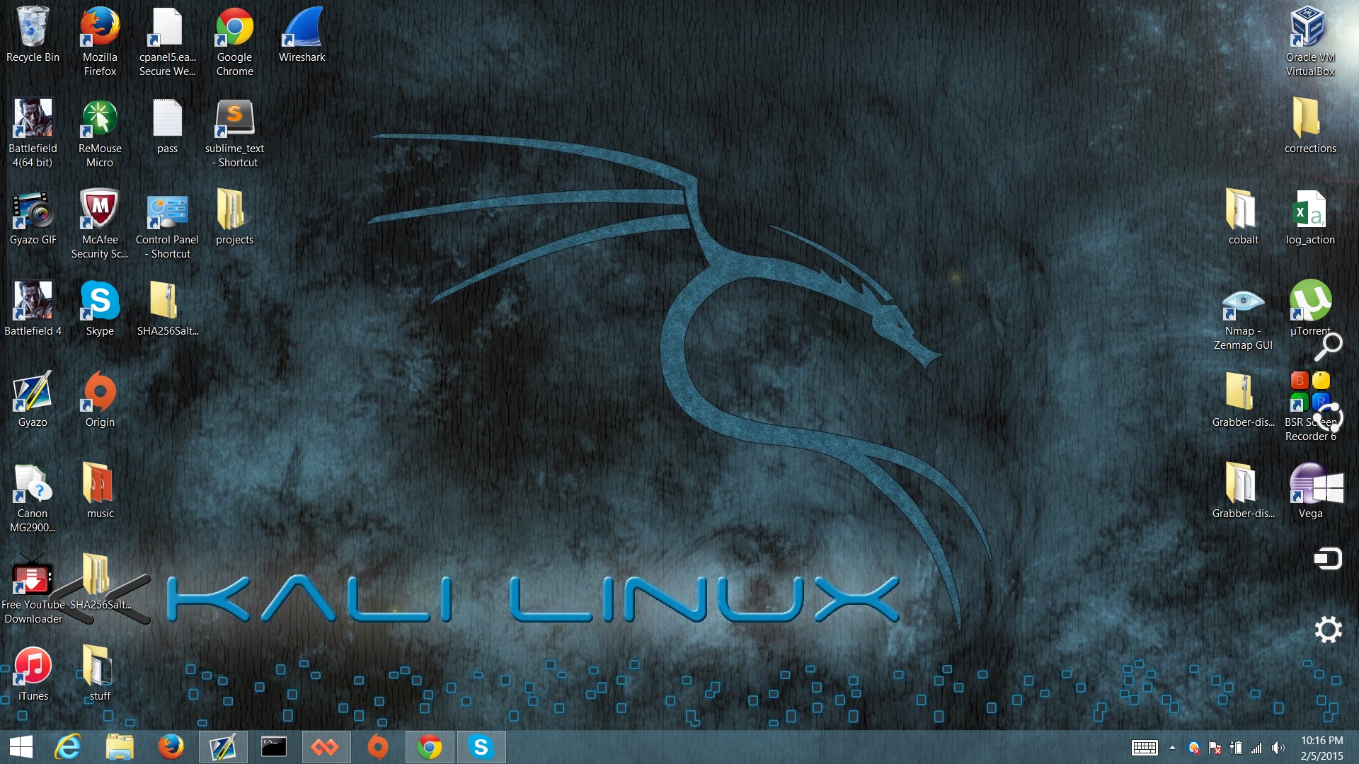Select the Google Chrome desktop shortcut
Image resolution: width=1359 pixels, height=764 pixels.
[234, 41]
